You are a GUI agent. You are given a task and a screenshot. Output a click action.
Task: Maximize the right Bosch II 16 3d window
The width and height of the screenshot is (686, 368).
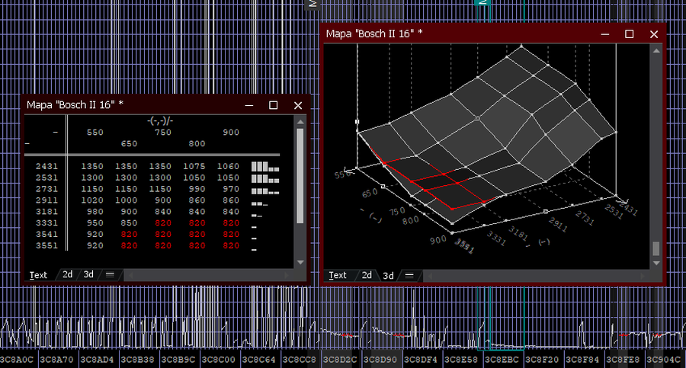(x=629, y=34)
